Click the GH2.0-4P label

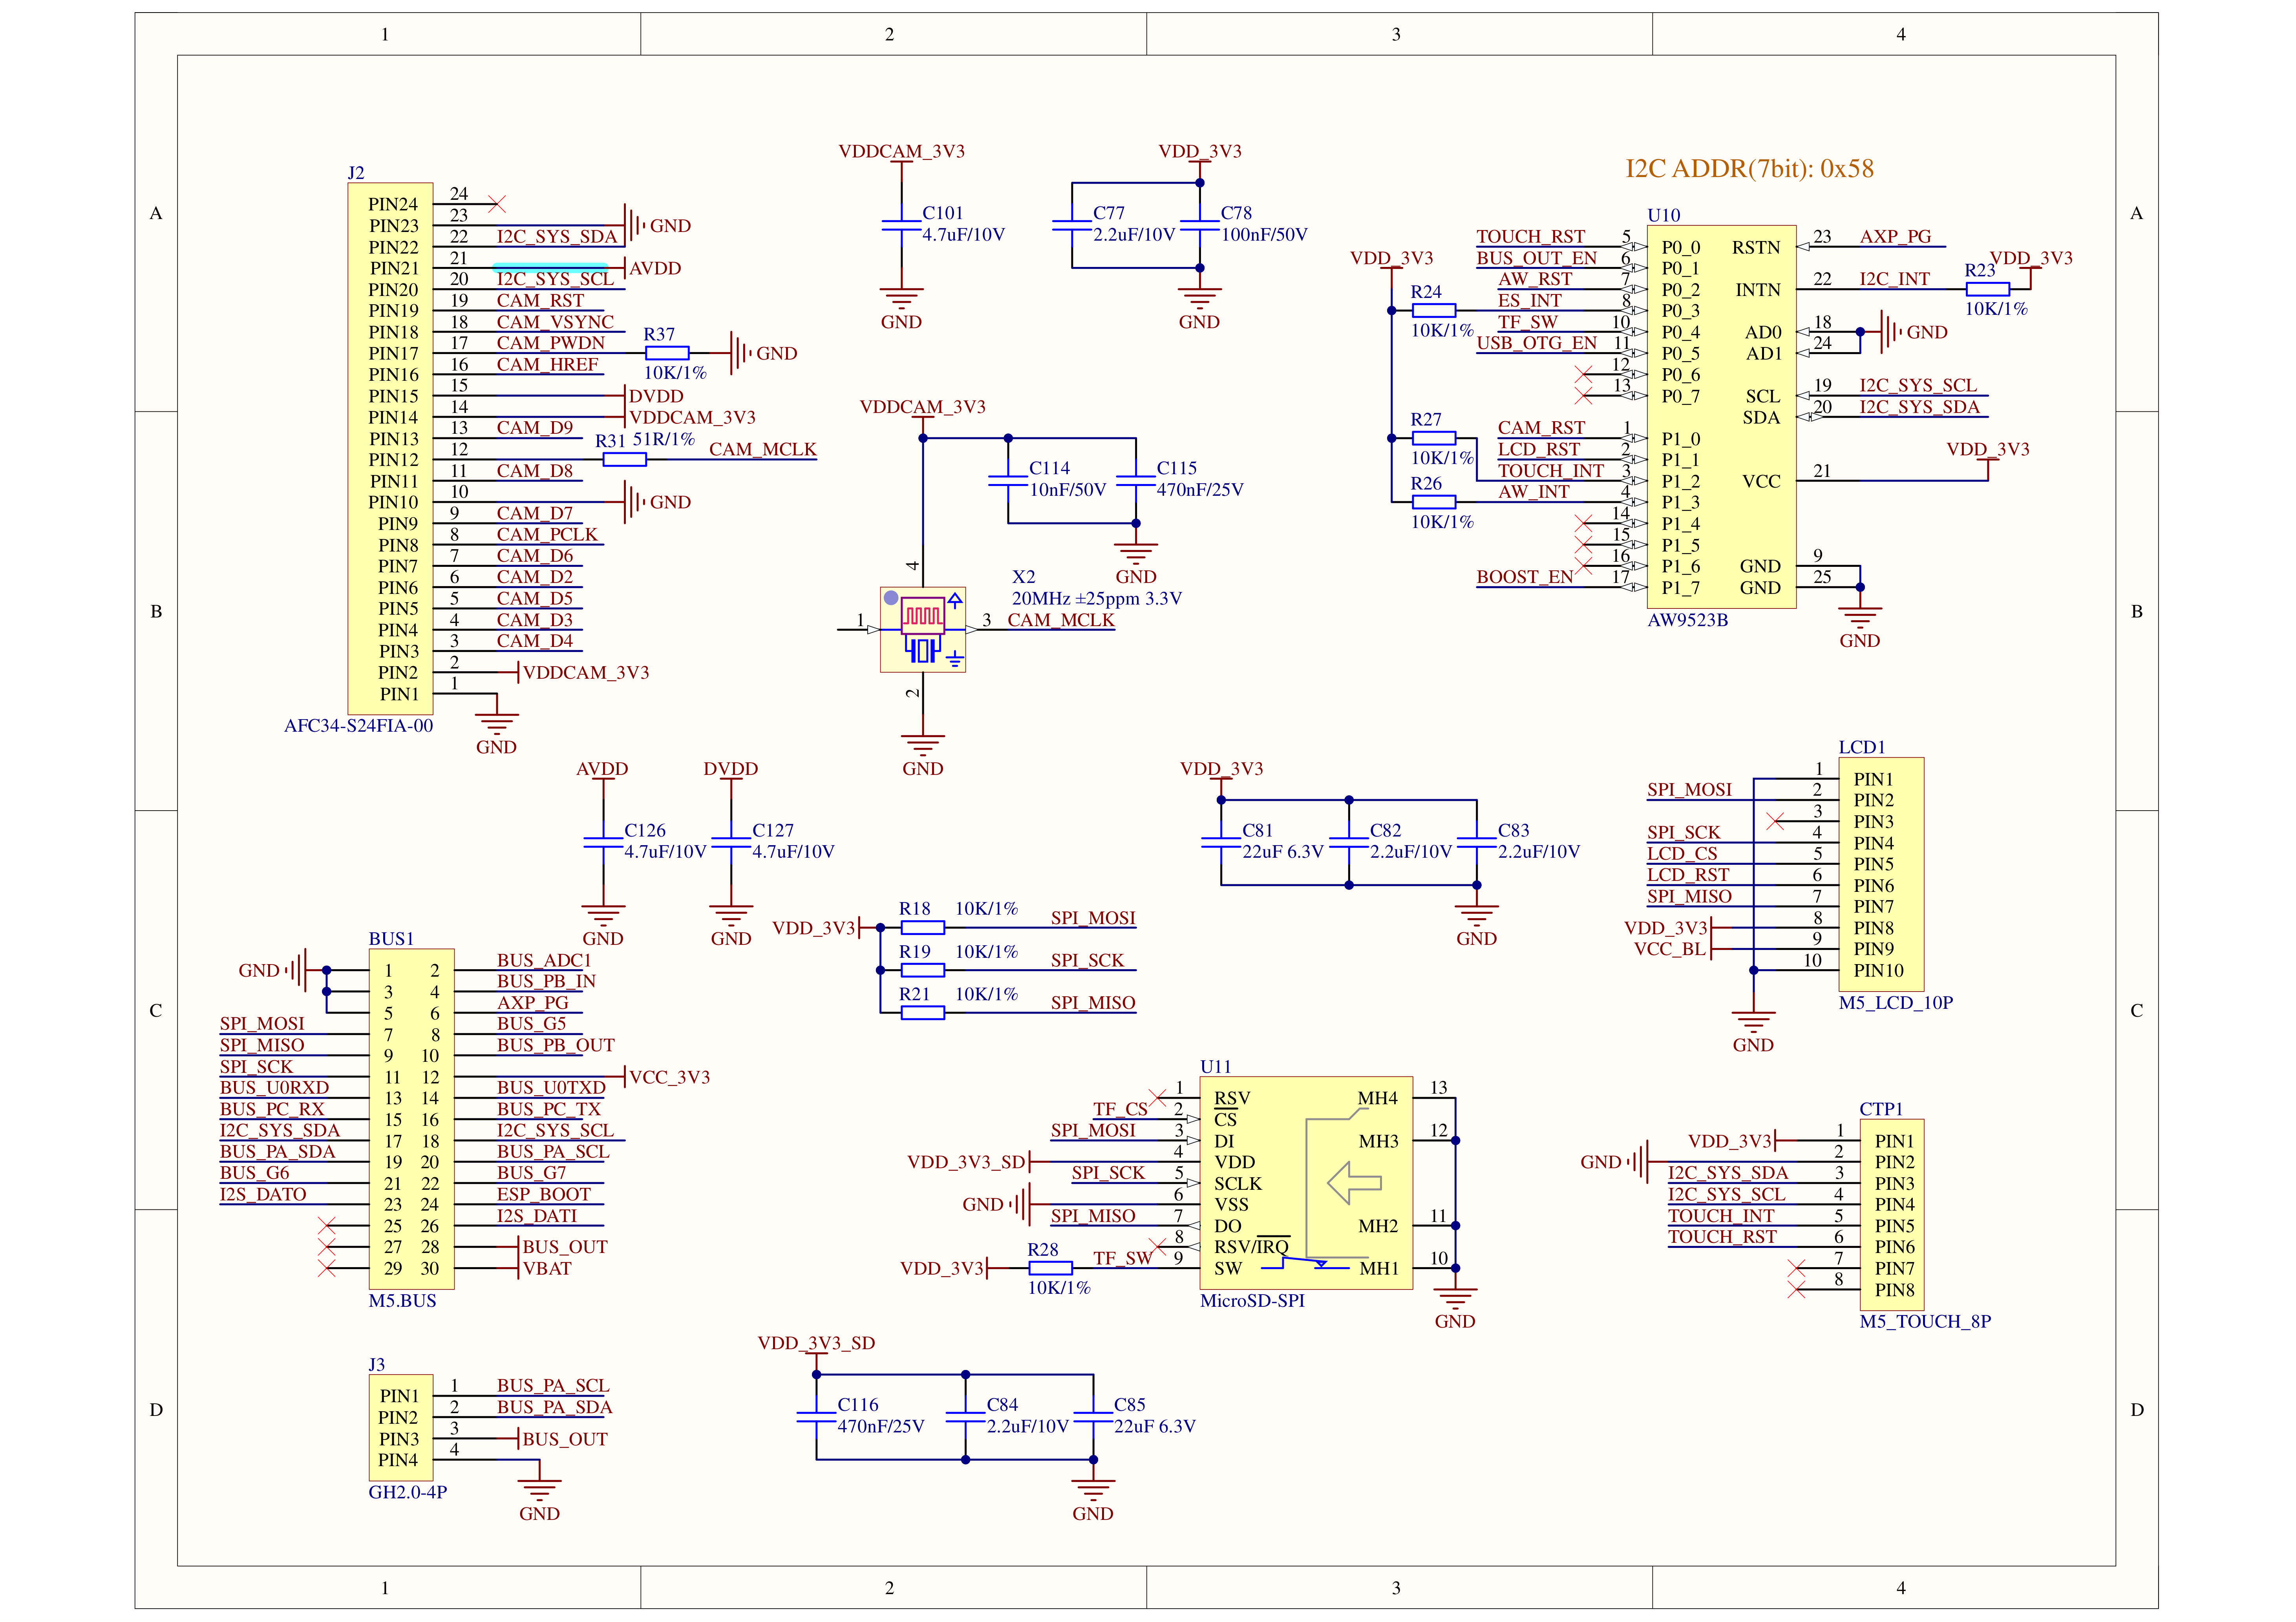[x=408, y=1492]
